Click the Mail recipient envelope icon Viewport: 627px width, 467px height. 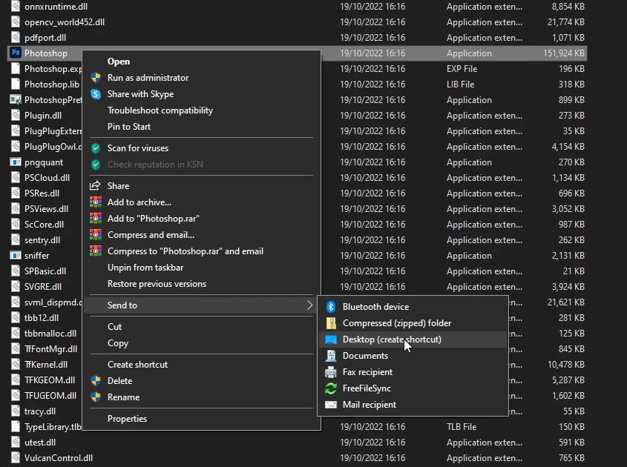pos(331,405)
